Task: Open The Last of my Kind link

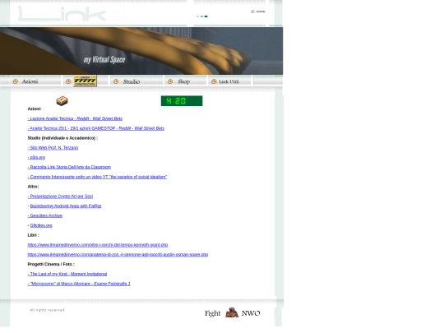Action: click(67, 274)
